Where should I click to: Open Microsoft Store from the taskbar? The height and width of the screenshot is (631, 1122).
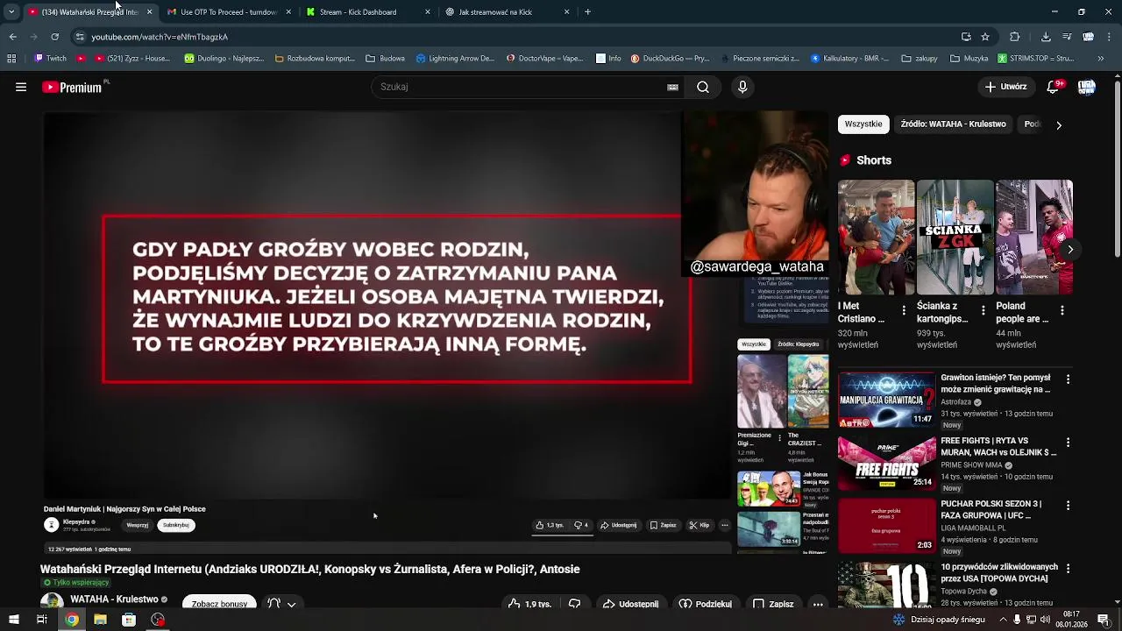click(129, 620)
